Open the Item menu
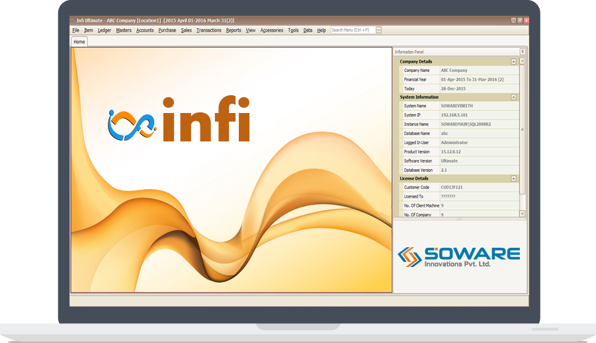This screenshot has width=596, height=343. pyautogui.click(x=89, y=30)
